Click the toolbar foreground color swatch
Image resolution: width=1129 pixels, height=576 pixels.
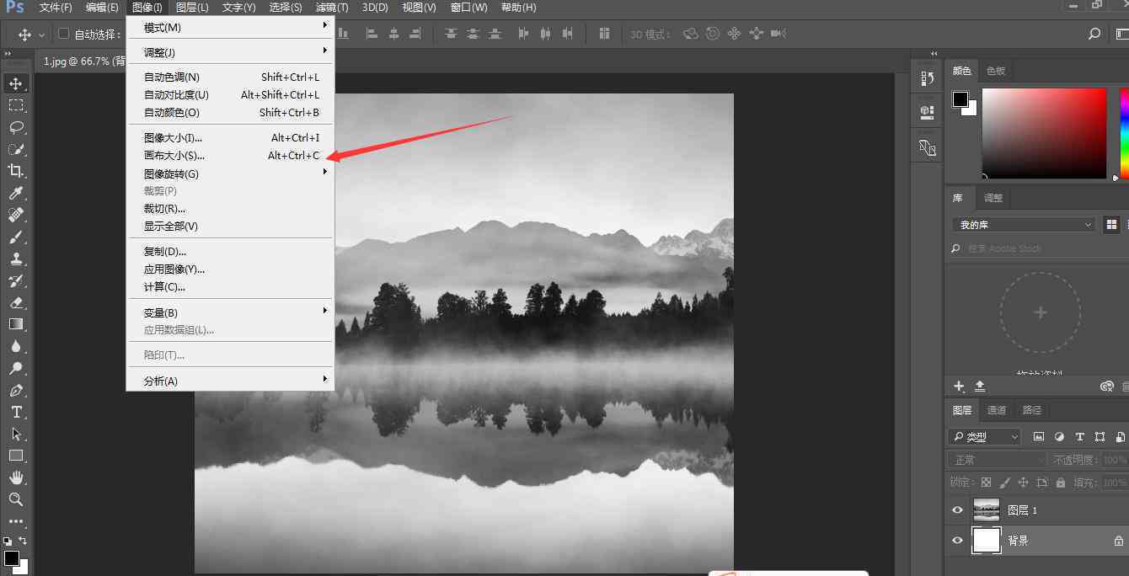click(x=12, y=558)
